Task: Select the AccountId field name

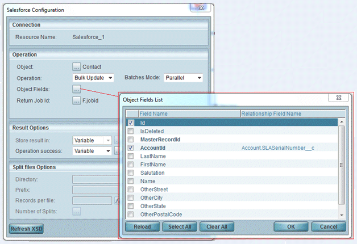Action: [x=153, y=148]
